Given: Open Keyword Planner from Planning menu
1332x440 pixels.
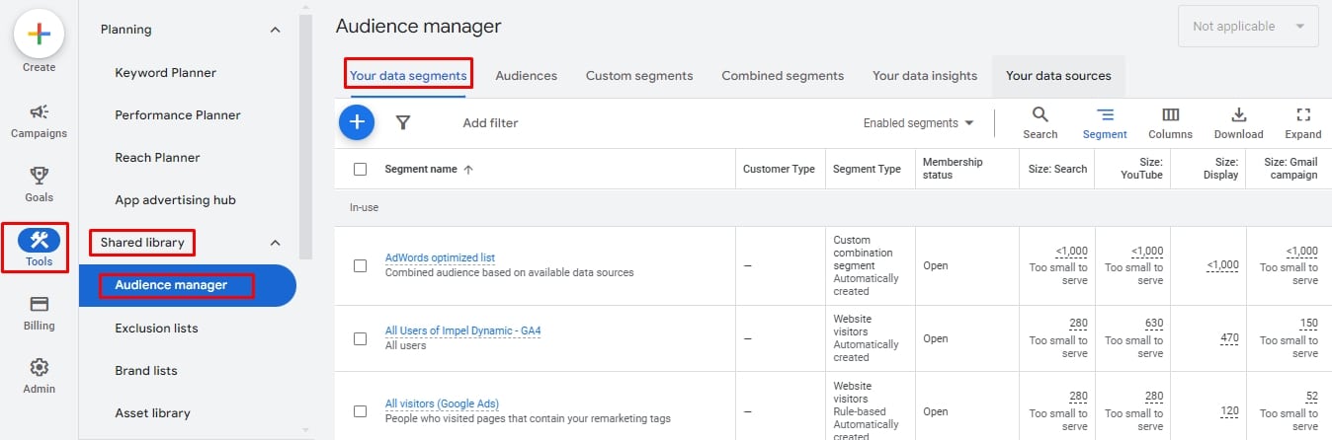Looking at the screenshot, I should (x=165, y=73).
